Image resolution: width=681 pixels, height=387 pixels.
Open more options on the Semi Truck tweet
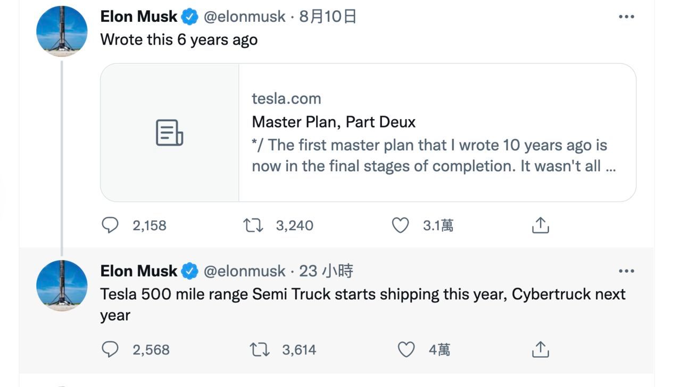pos(626,271)
